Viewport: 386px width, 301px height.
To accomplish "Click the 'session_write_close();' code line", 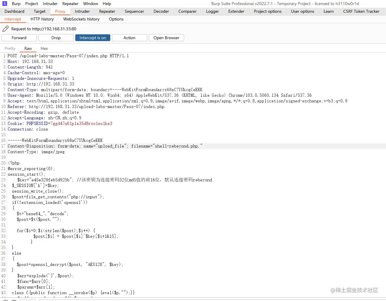I will tap(38, 191).
